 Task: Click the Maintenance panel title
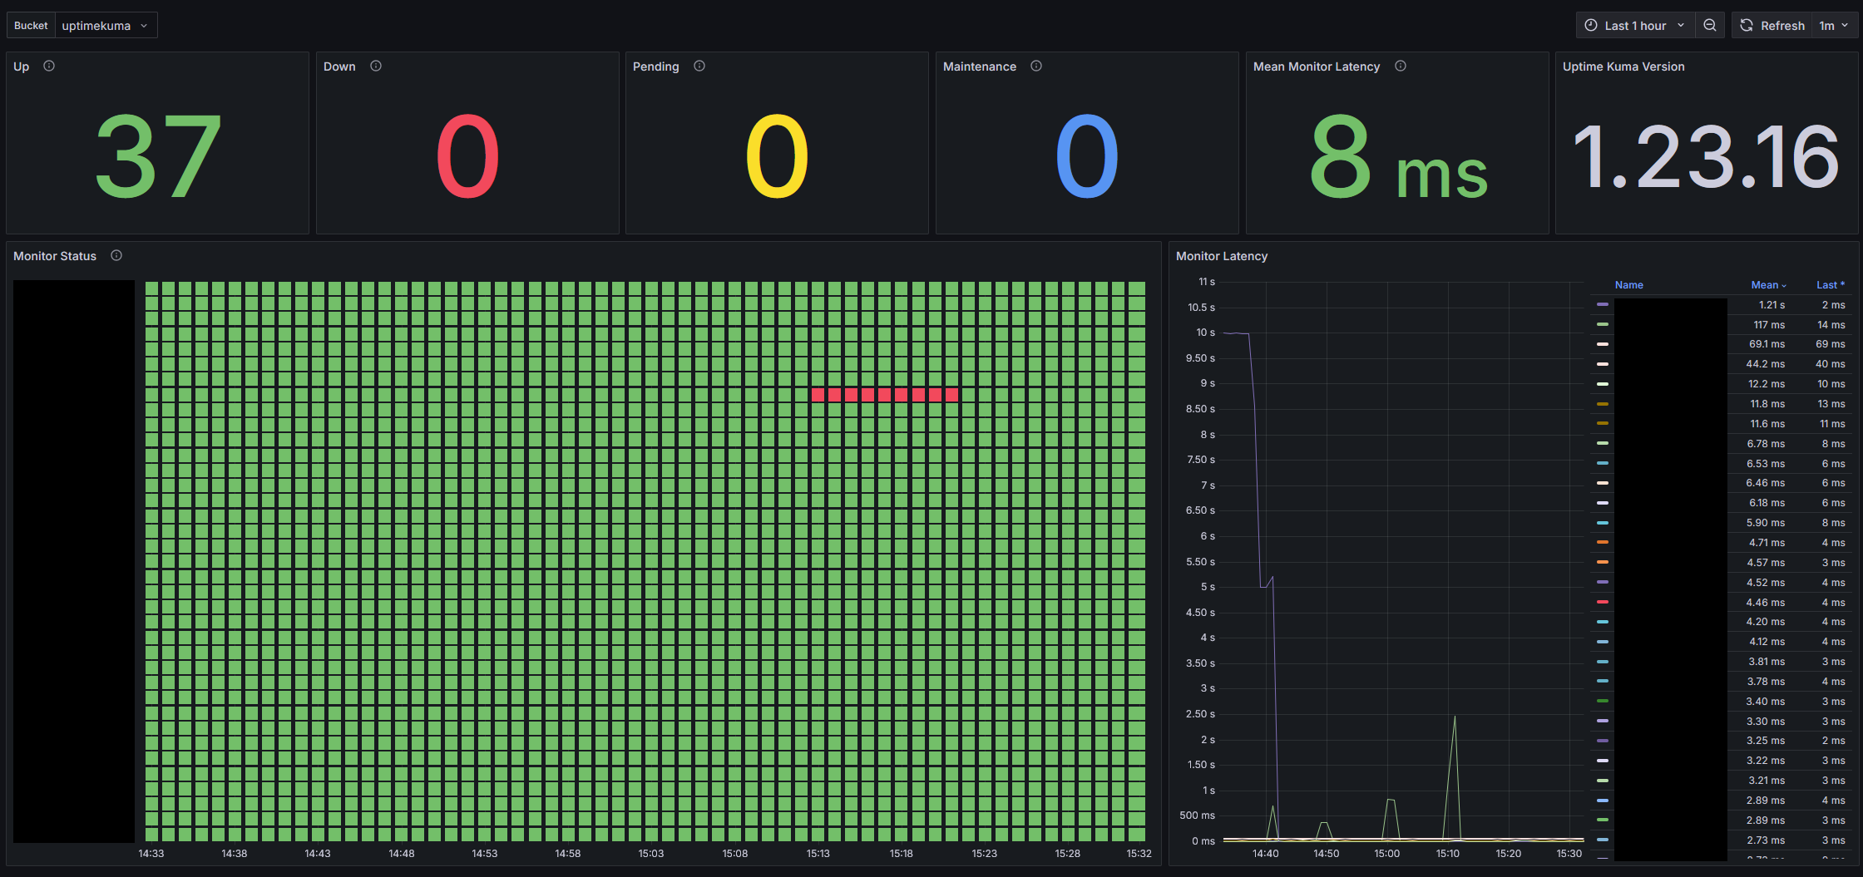[980, 67]
